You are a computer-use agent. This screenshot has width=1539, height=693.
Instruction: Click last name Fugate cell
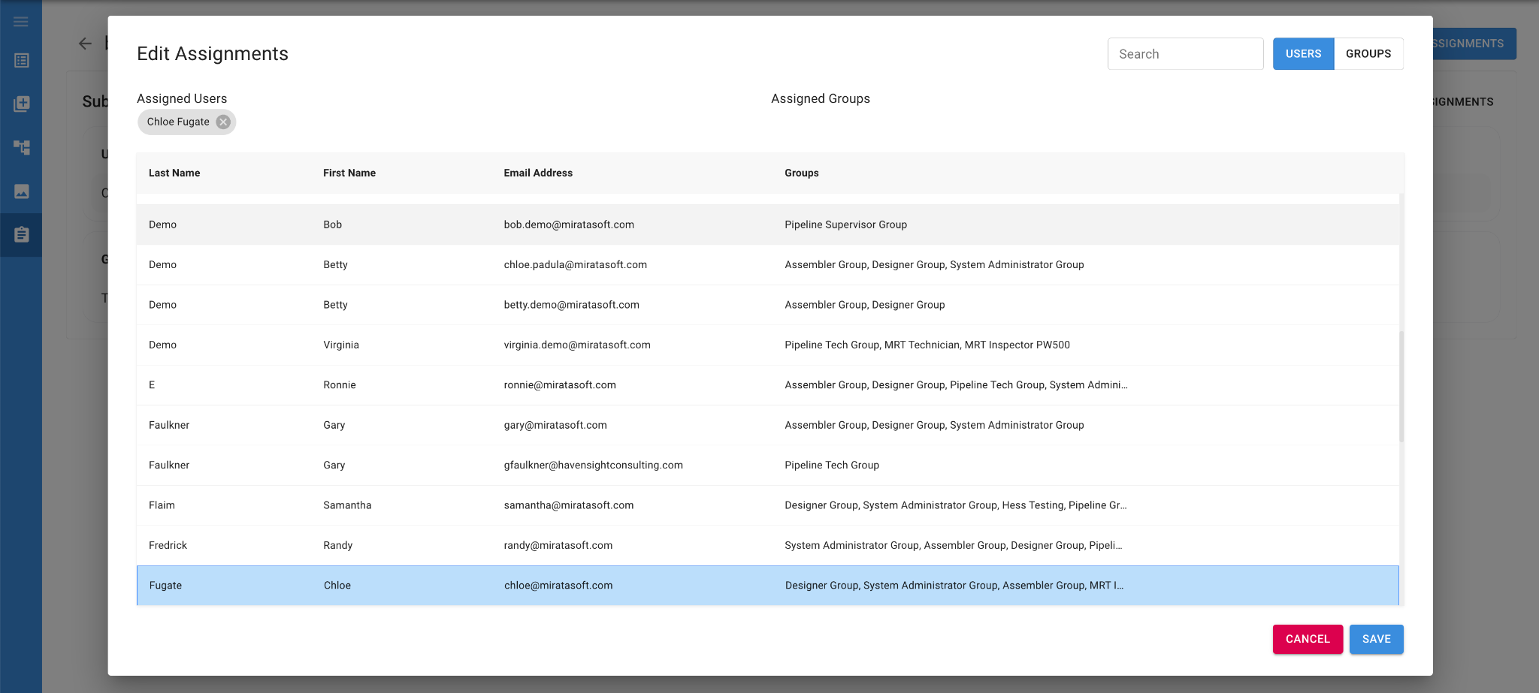tap(165, 586)
